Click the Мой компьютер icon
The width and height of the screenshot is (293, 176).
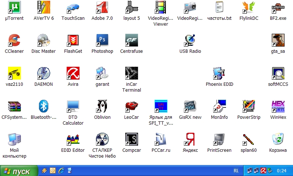pyautogui.click(x=14, y=139)
